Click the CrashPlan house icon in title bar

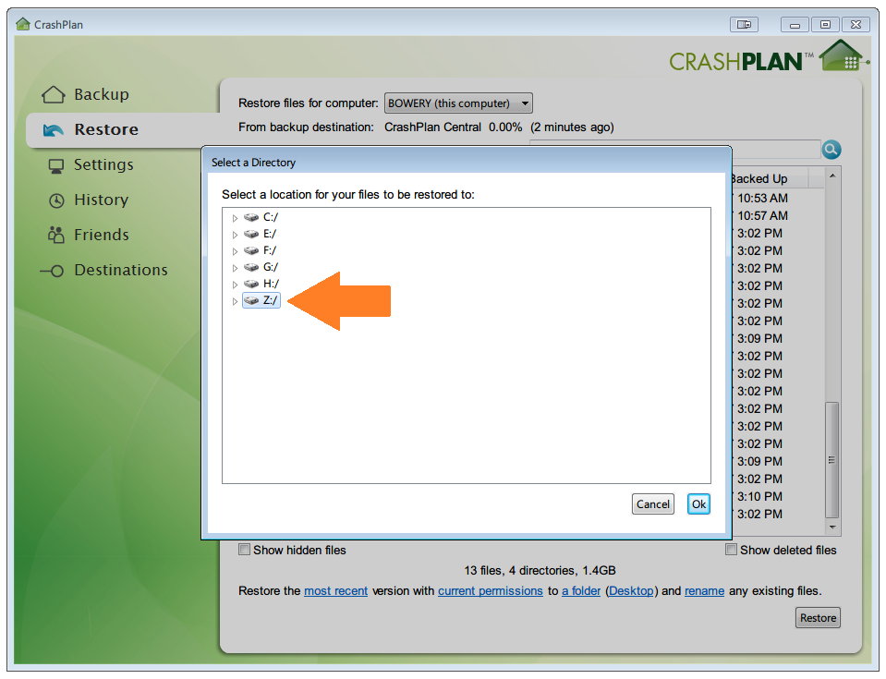click(23, 24)
